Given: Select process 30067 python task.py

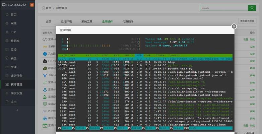Looking at the screenshot, I should pos(145,69).
